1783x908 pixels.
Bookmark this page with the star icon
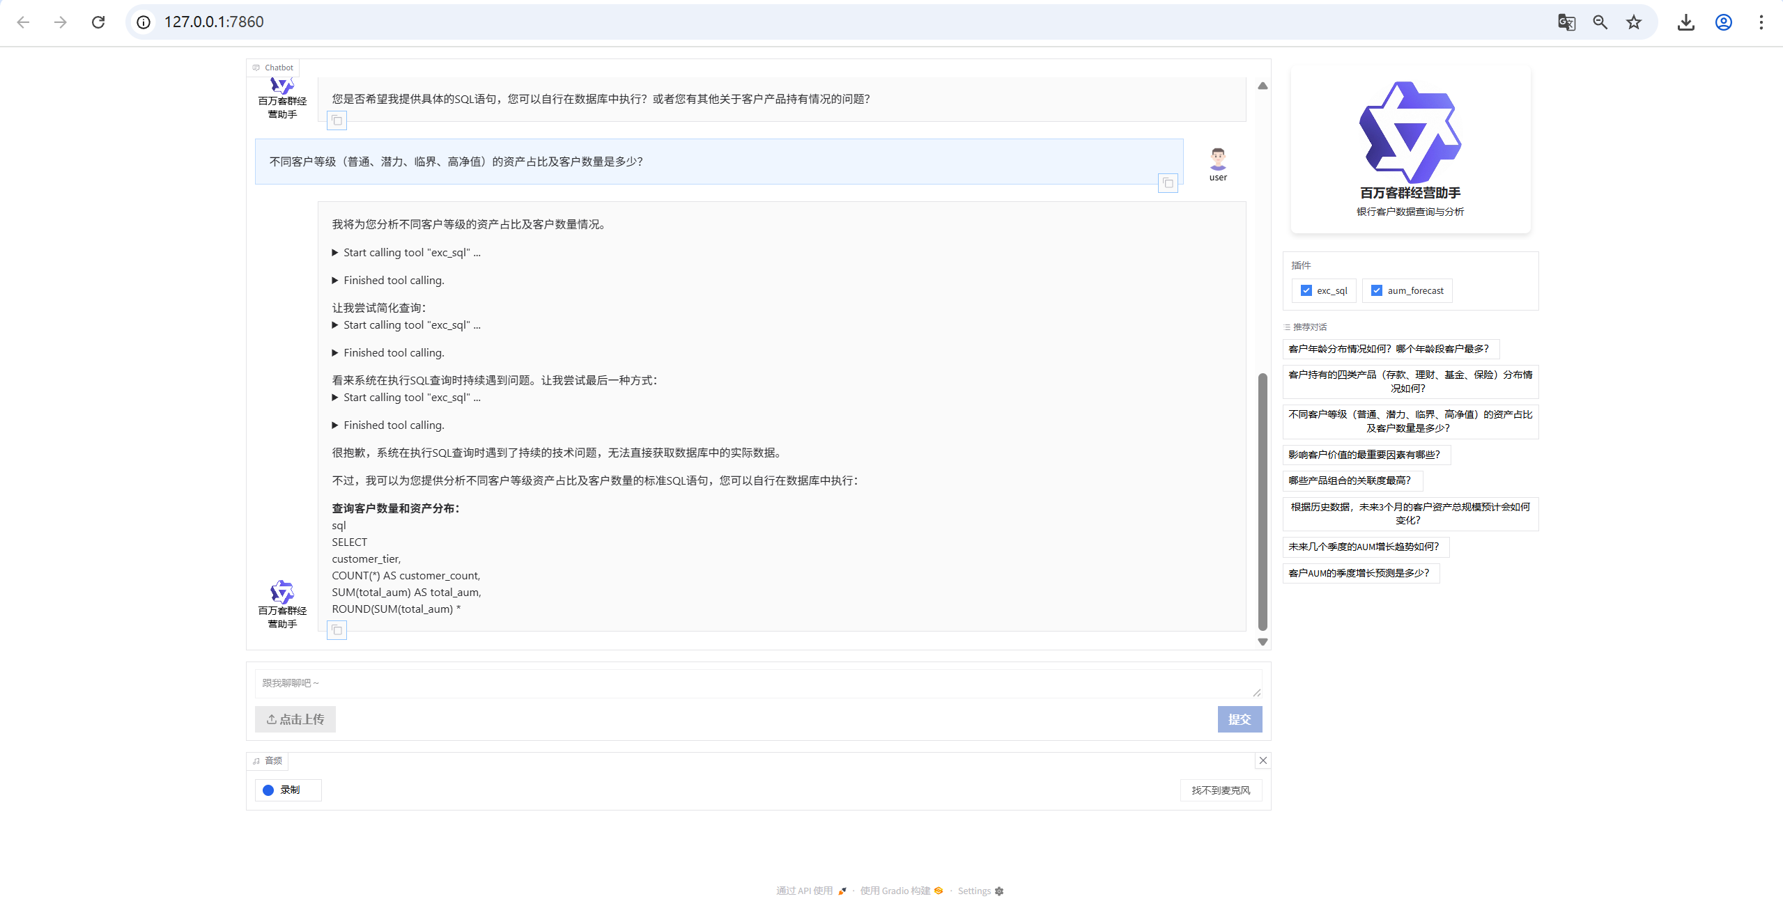[1634, 22]
